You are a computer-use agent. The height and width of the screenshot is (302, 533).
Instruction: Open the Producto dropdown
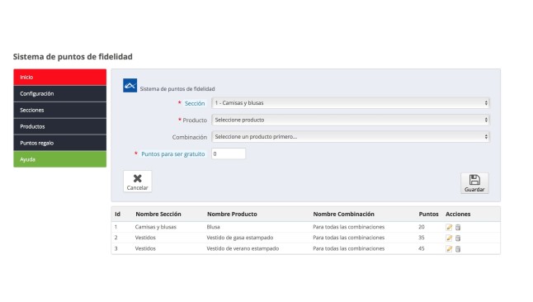point(351,120)
